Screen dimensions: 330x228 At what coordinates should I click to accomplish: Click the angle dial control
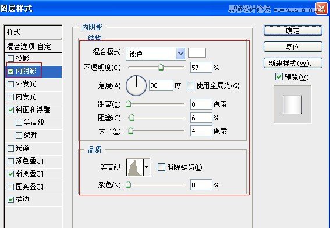click(x=136, y=86)
